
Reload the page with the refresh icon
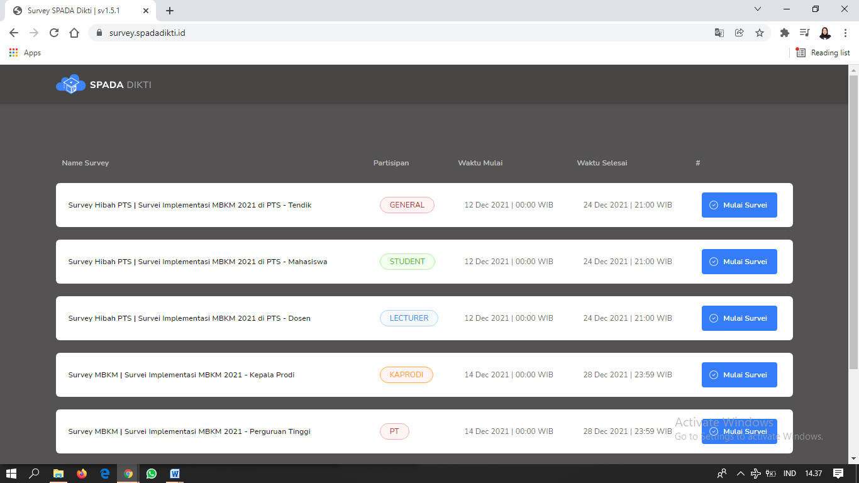tap(54, 33)
